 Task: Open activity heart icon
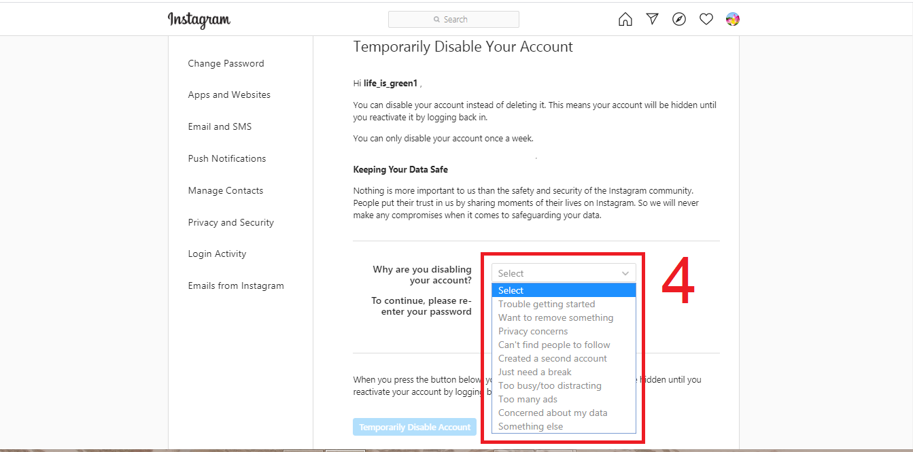(x=706, y=19)
